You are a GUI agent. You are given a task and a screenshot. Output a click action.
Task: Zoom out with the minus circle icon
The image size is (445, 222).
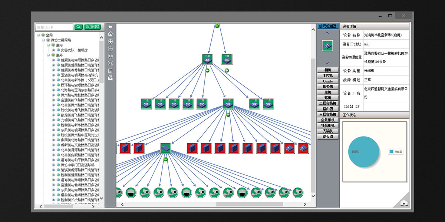click(x=110, y=49)
